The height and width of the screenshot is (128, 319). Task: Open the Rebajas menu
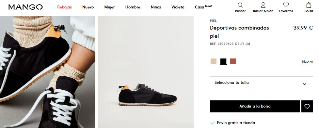click(x=64, y=7)
